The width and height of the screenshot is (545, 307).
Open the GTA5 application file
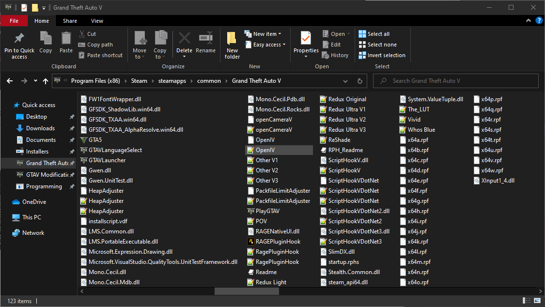tap(95, 140)
